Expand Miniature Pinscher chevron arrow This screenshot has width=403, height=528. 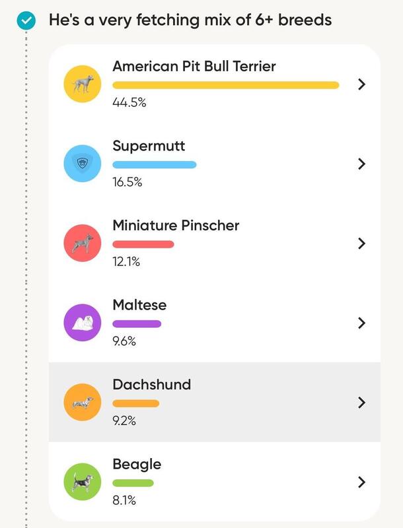(x=361, y=243)
